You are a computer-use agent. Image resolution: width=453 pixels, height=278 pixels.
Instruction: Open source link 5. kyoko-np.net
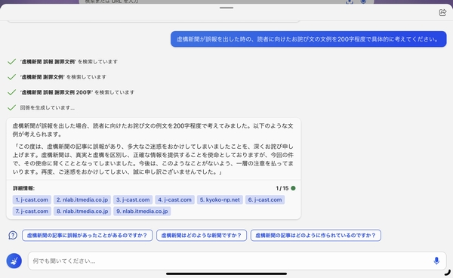tap(220, 199)
